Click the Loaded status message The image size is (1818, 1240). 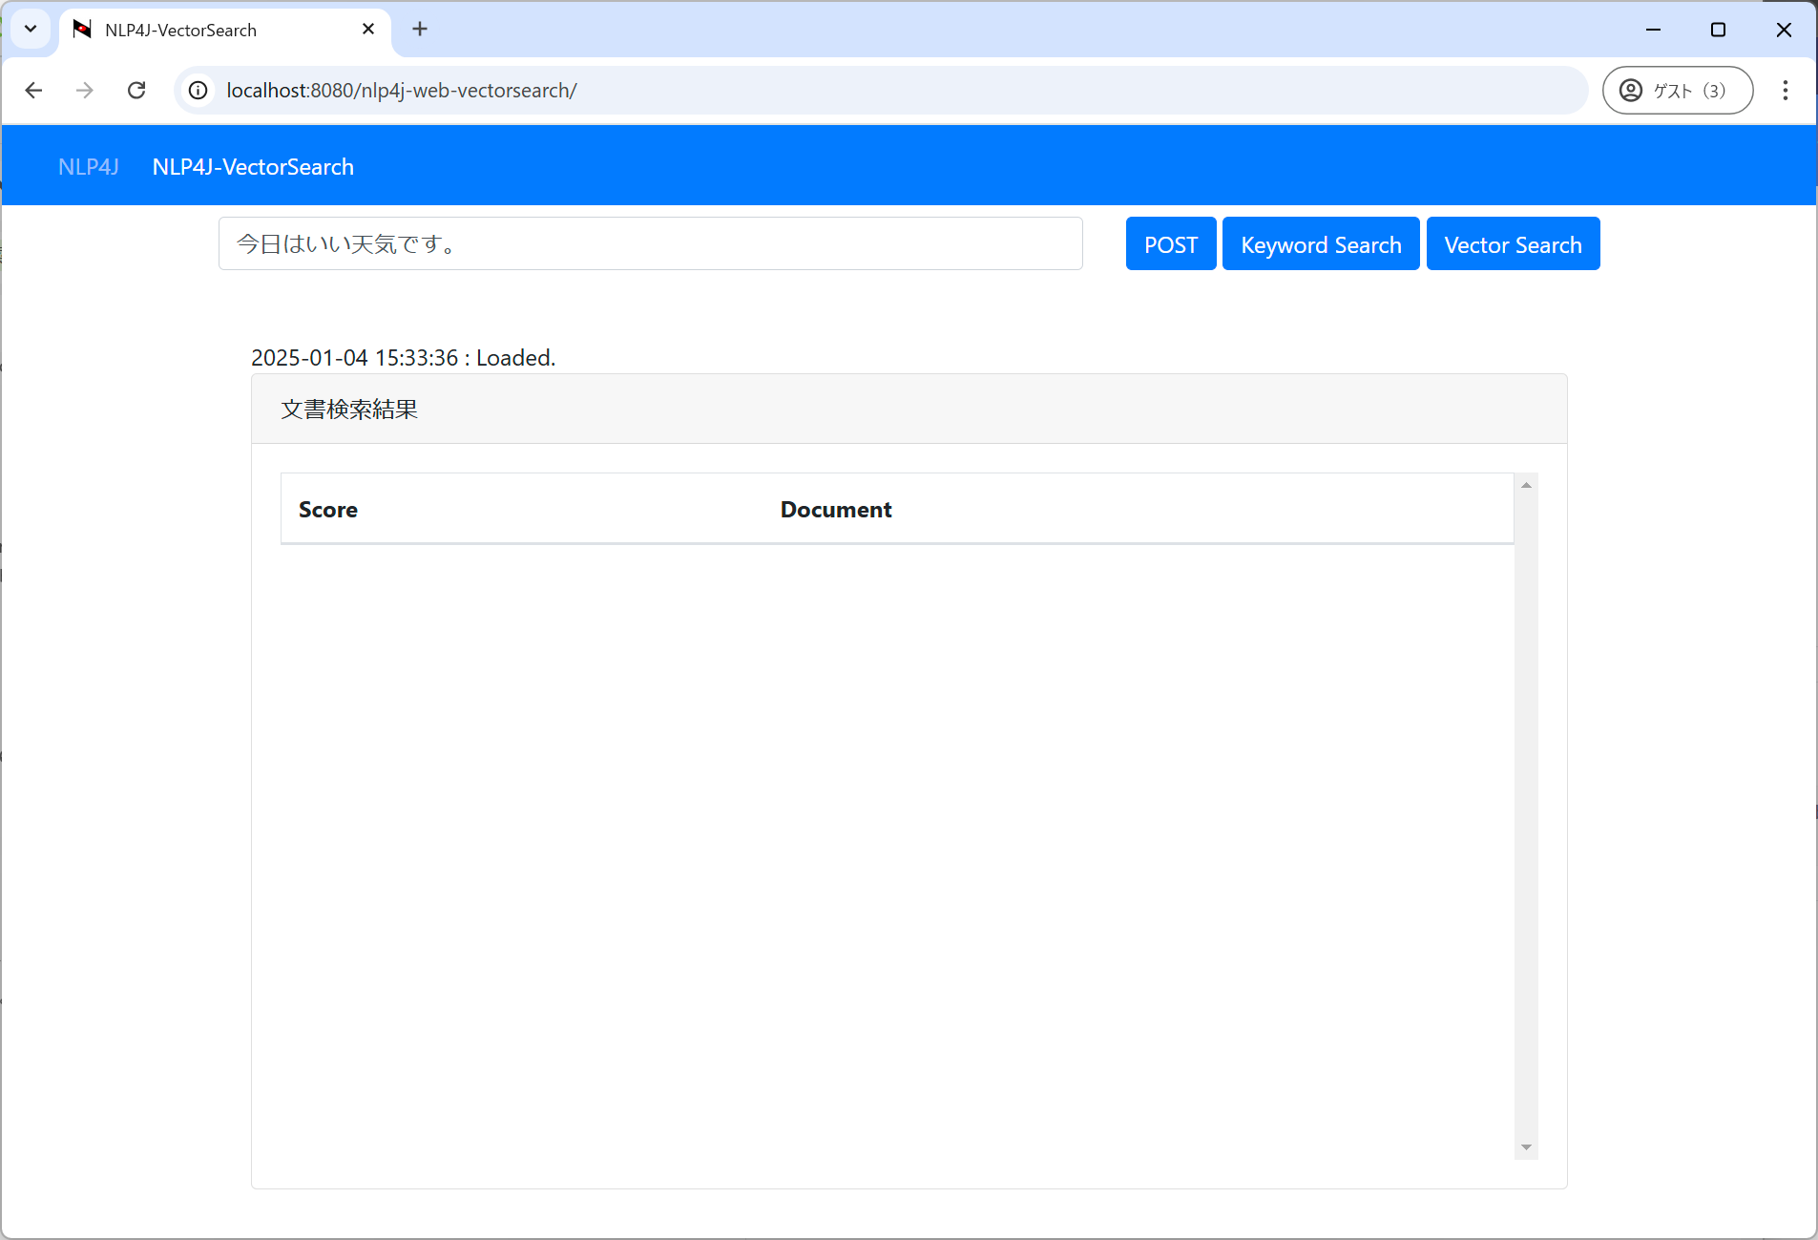[403, 358]
